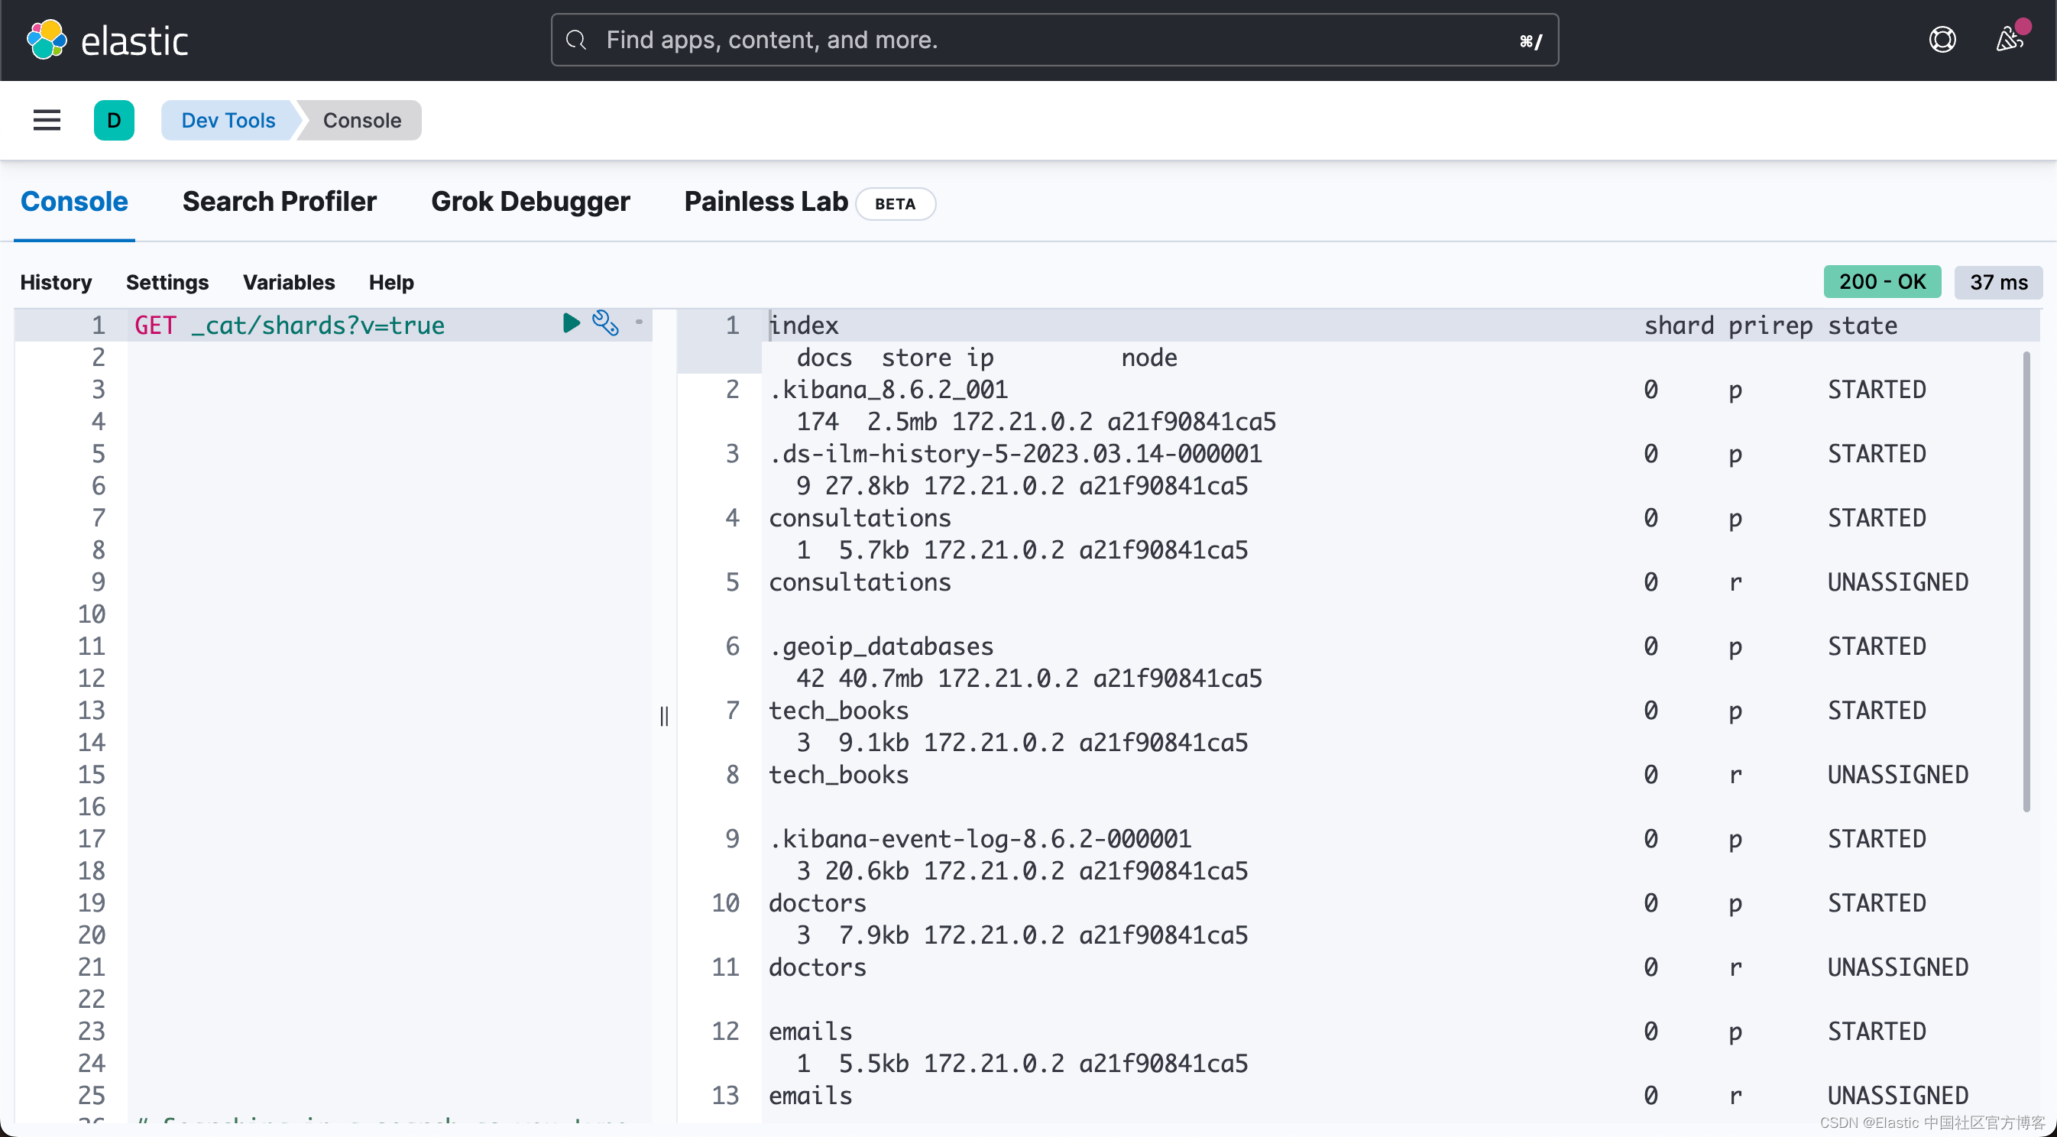The image size is (2057, 1137).
Task: Click the 'prirep' column header
Action: (1770, 325)
